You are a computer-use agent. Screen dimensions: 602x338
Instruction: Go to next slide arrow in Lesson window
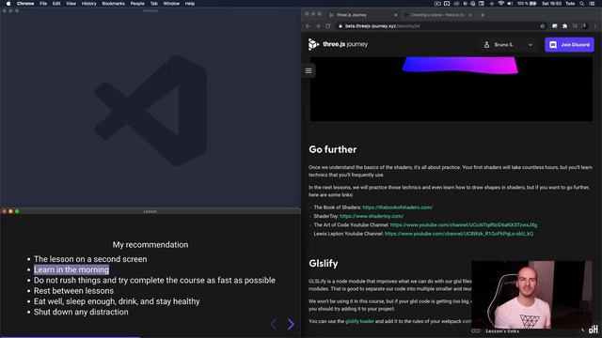click(291, 324)
